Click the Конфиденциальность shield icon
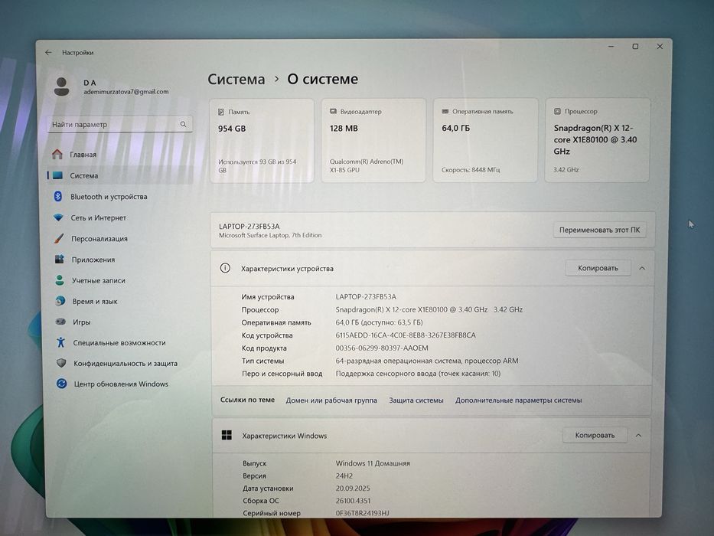714x536 pixels. tap(61, 363)
